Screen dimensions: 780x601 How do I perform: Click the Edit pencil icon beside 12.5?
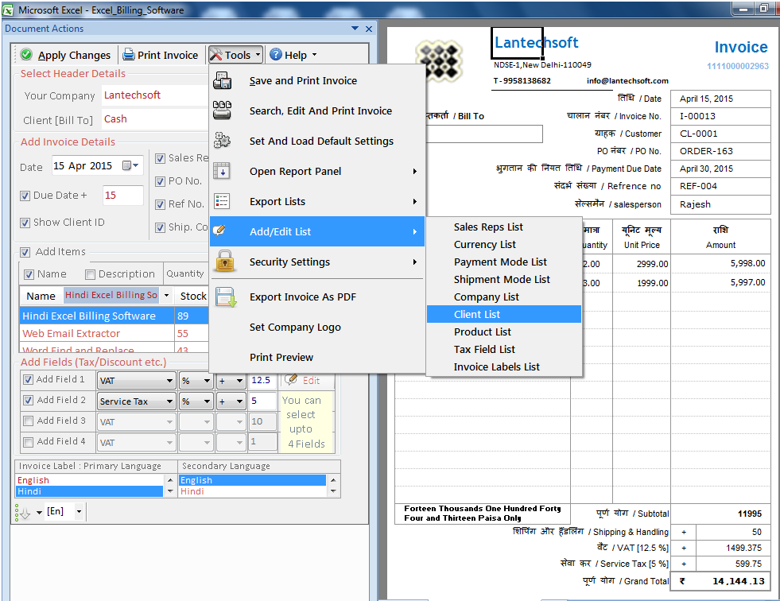pyautogui.click(x=291, y=380)
